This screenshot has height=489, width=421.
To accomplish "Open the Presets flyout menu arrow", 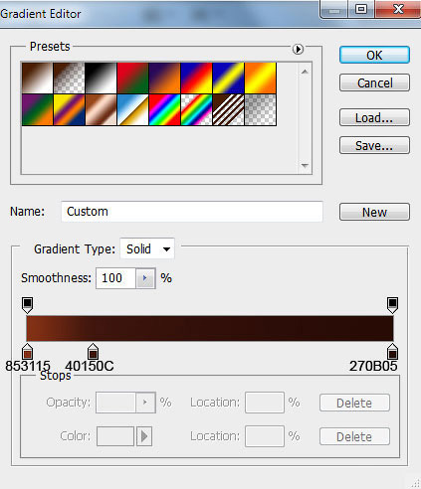I will click(x=298, y=49).
